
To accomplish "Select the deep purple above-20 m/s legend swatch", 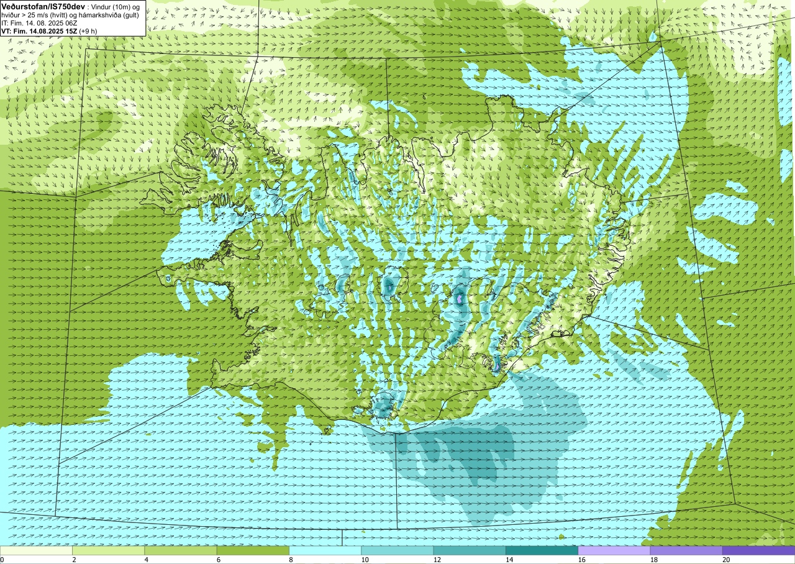I will point(758,550).
